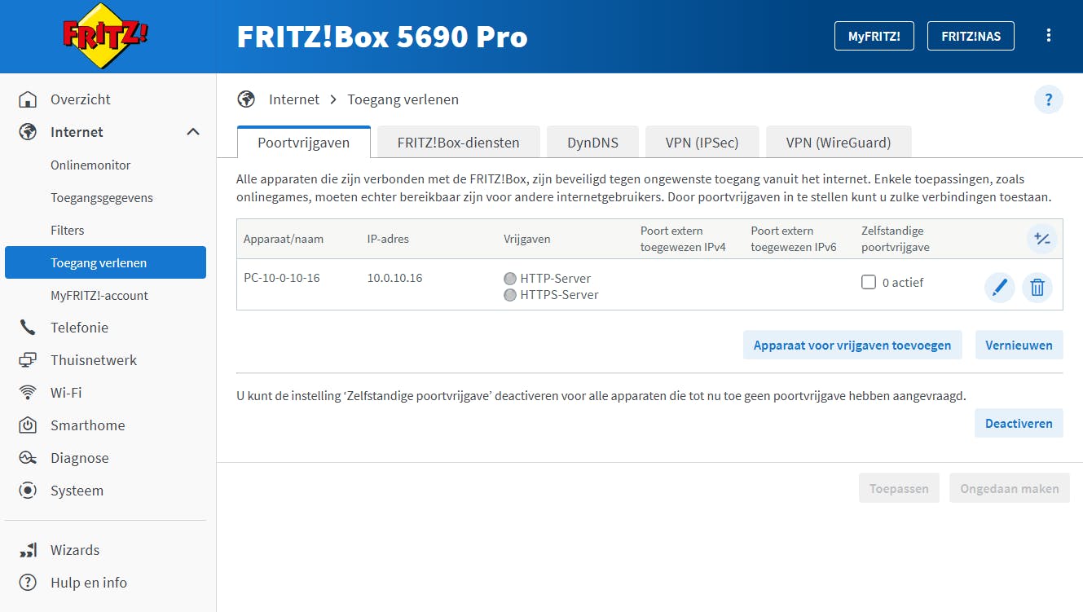
Task: Open the three-dot overflow menu
Action: 1049,35
